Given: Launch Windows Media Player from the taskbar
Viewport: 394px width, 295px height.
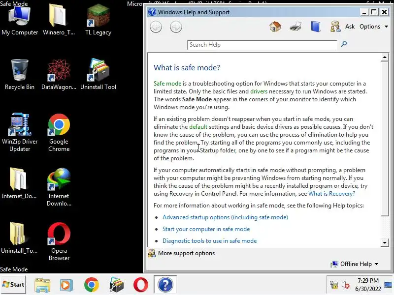Looking at the screenshot, I should [x=66, y=285].
